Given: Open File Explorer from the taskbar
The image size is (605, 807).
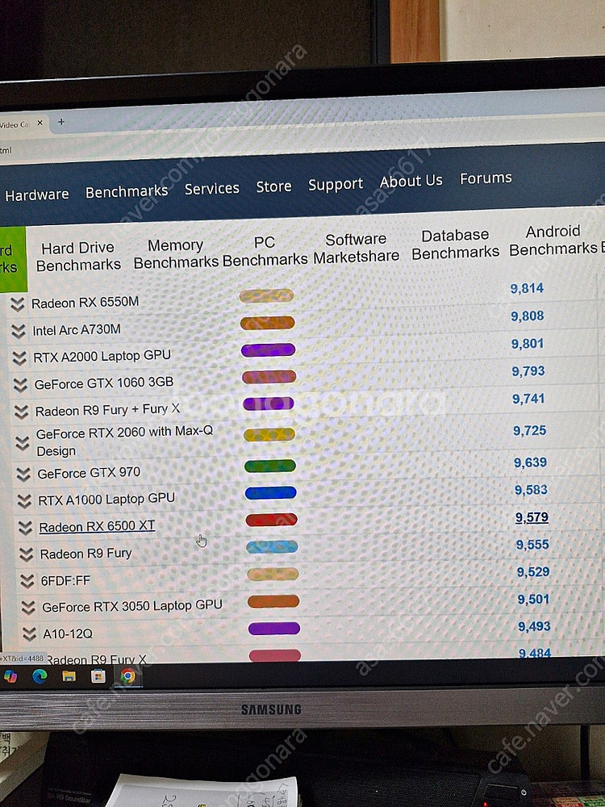Looking at the screenshot, I should [69, 676].
